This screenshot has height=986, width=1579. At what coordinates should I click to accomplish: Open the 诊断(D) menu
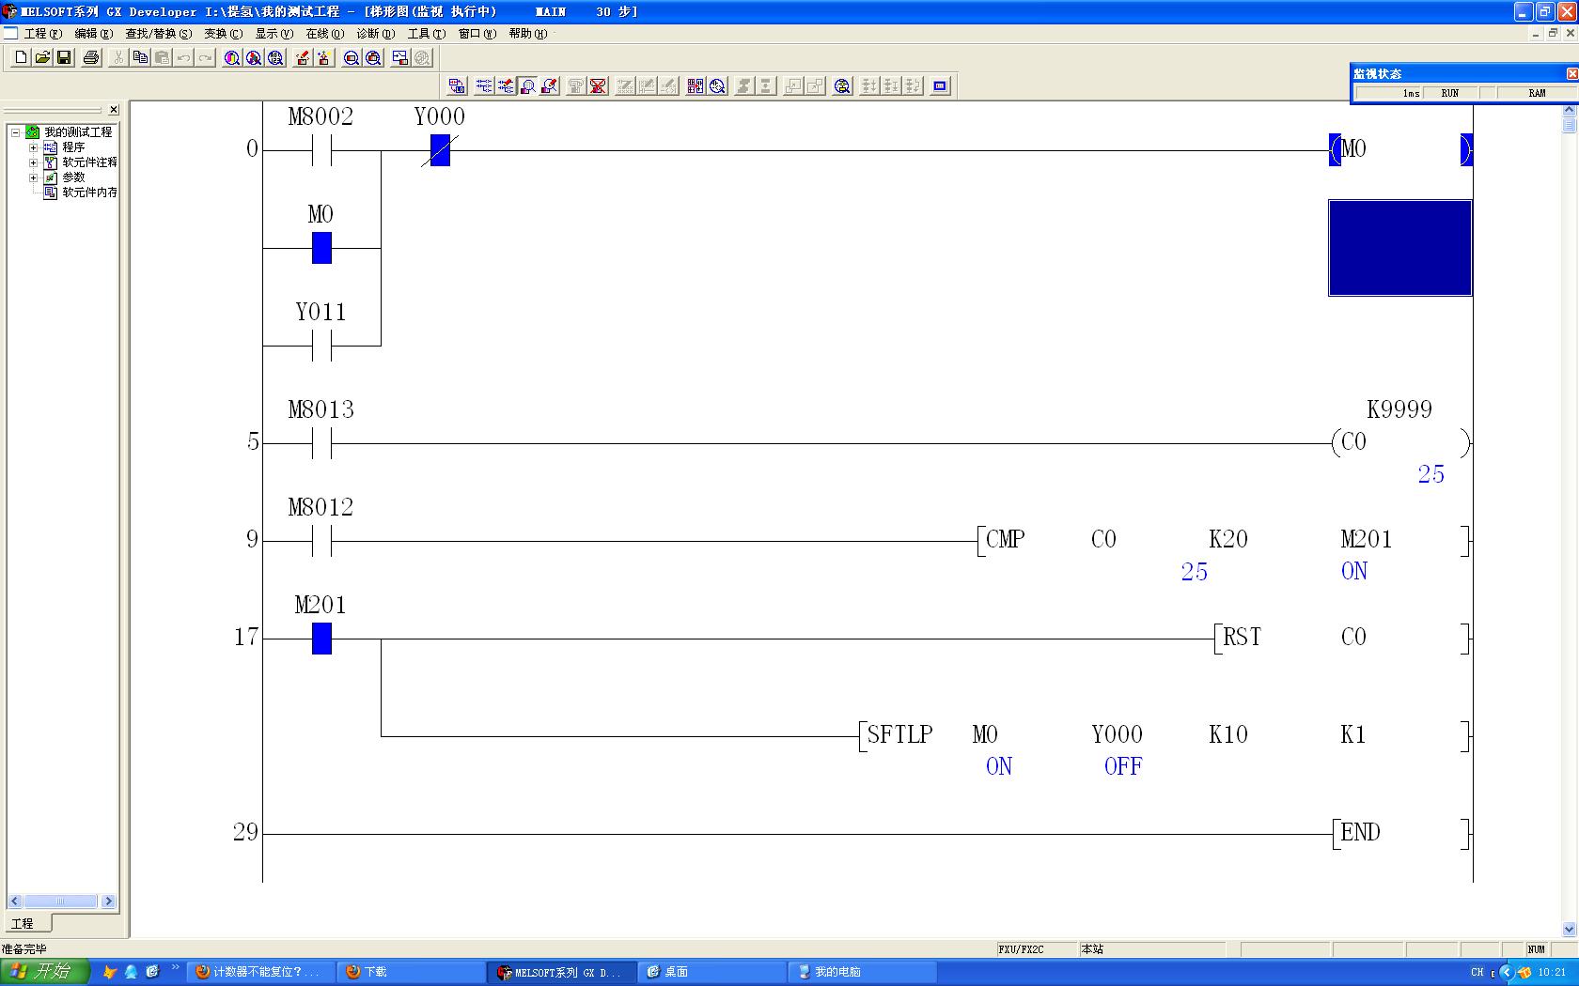(x=375, y=34)
